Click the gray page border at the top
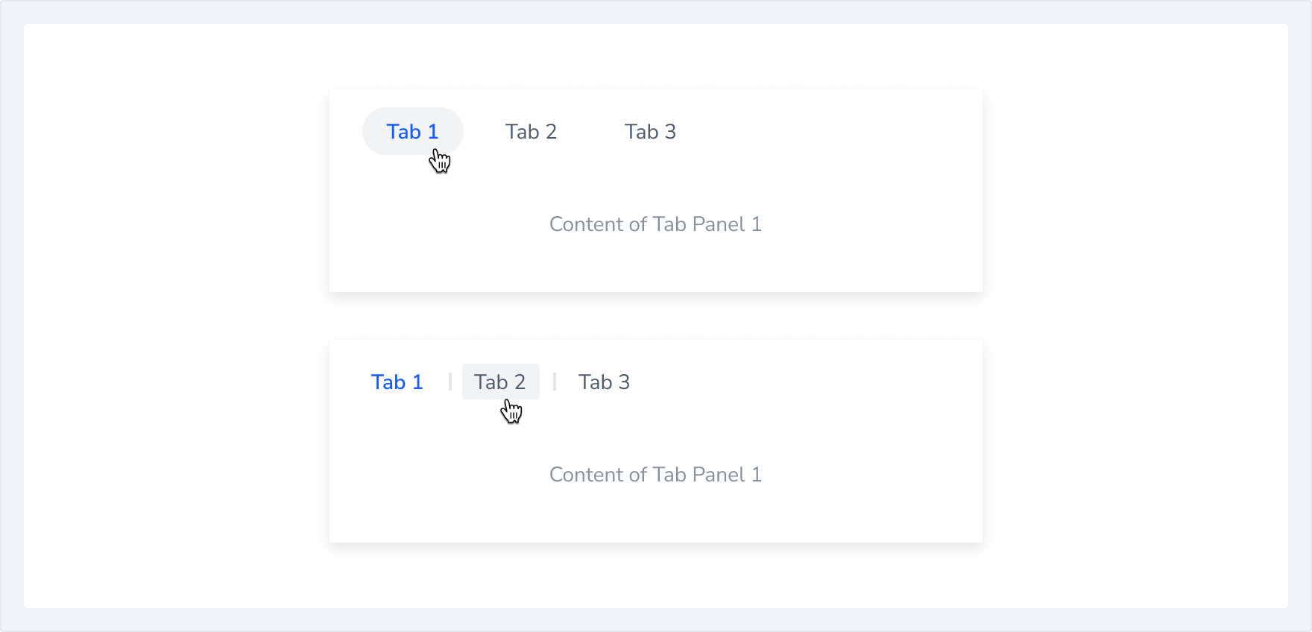This screenshot has width=1312, height=632. [656, 11]
